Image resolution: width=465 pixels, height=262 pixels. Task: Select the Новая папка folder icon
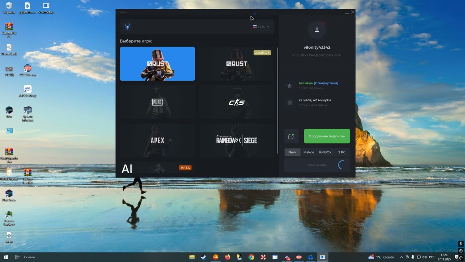coord(9,174)
